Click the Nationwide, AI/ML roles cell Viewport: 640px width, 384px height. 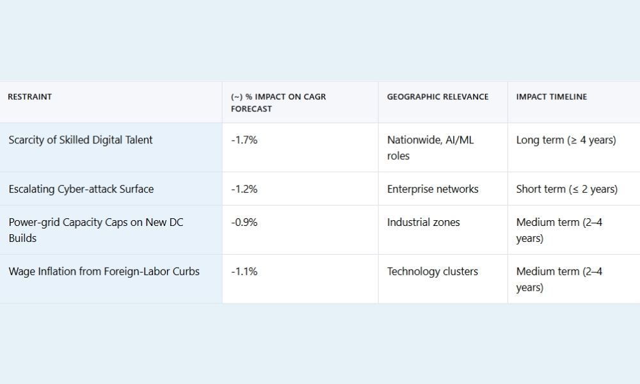(x=431, y=148)
